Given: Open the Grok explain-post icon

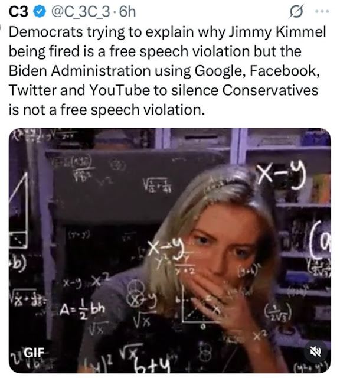Looking at the screenshot, I should (296, 11).
